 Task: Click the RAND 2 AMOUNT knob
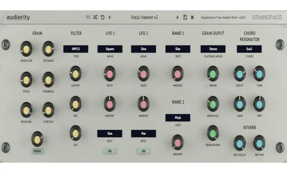(178, 143)
